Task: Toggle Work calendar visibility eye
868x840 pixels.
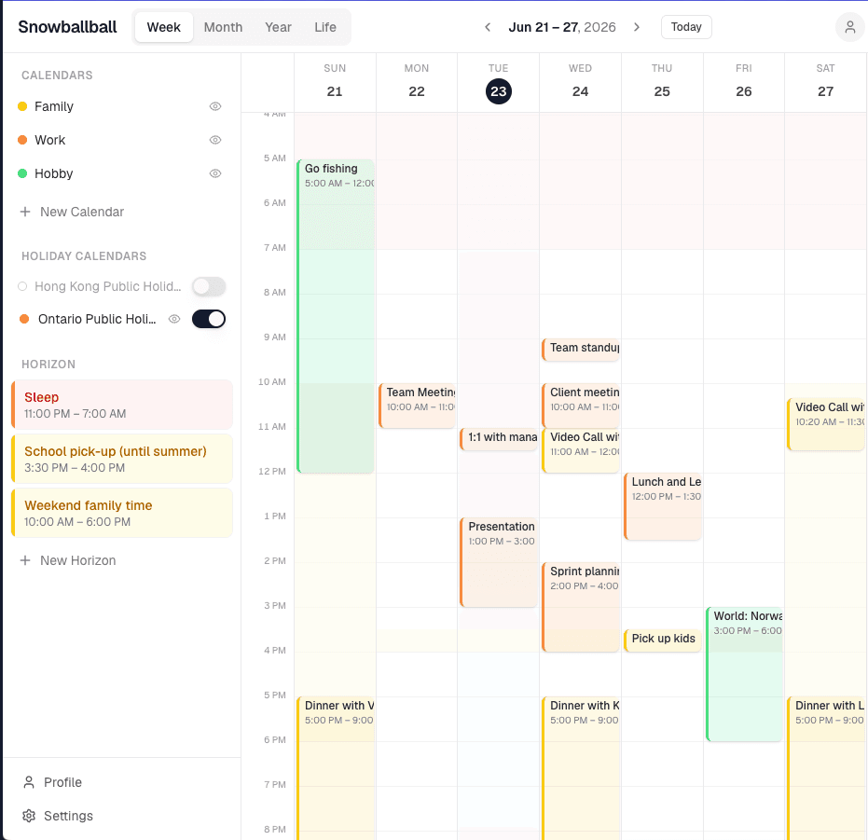Action: (x=215, y=140)
